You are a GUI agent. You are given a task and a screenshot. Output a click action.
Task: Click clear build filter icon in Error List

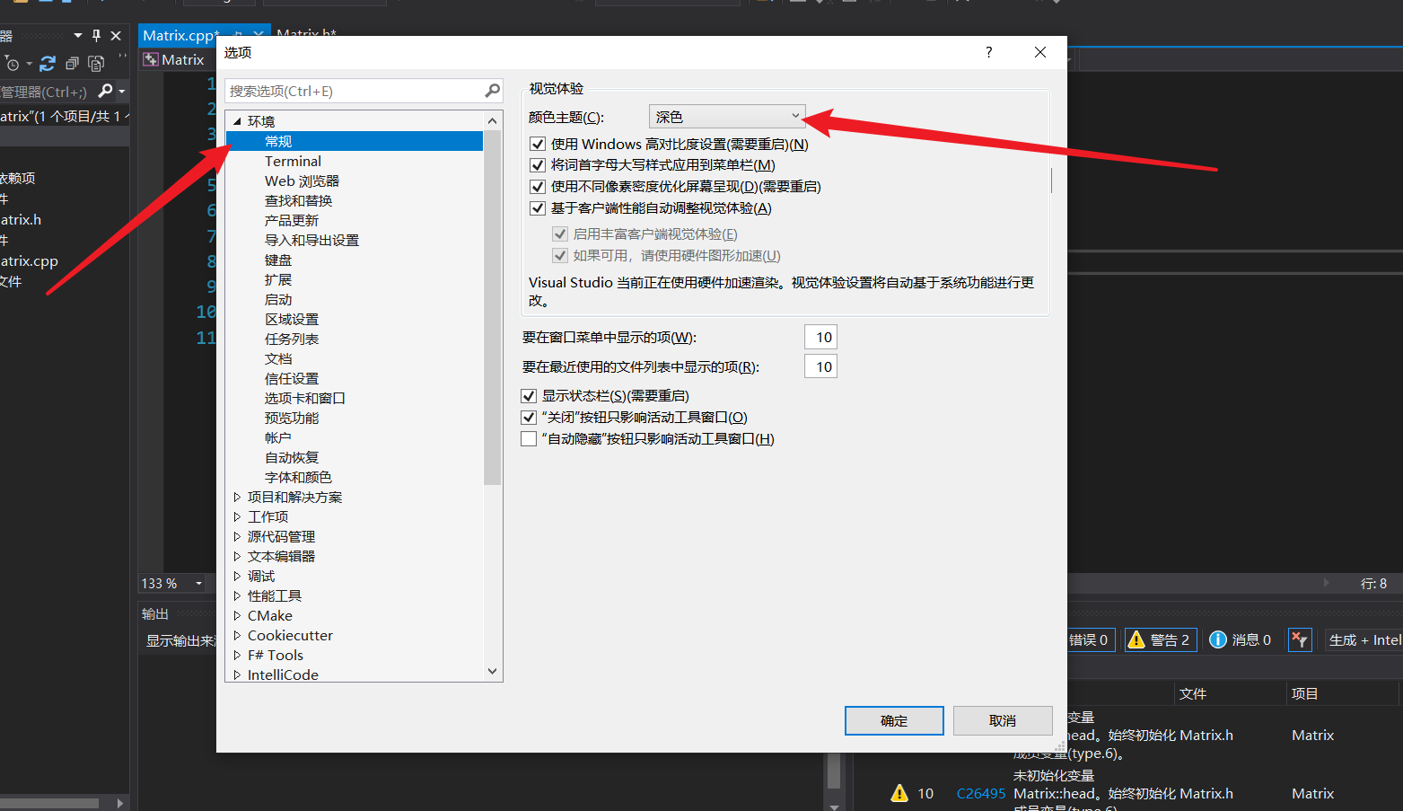pyautogui.click(x=1300, y=639)
